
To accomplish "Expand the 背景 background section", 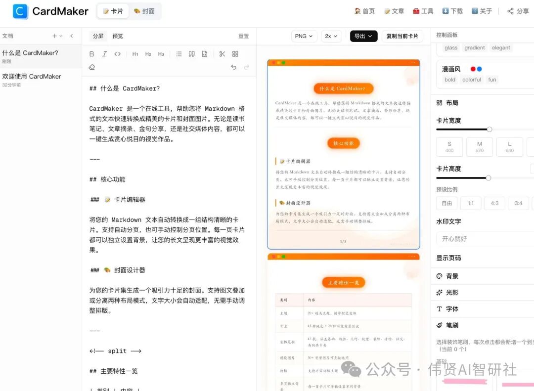I will coord(483,276).
